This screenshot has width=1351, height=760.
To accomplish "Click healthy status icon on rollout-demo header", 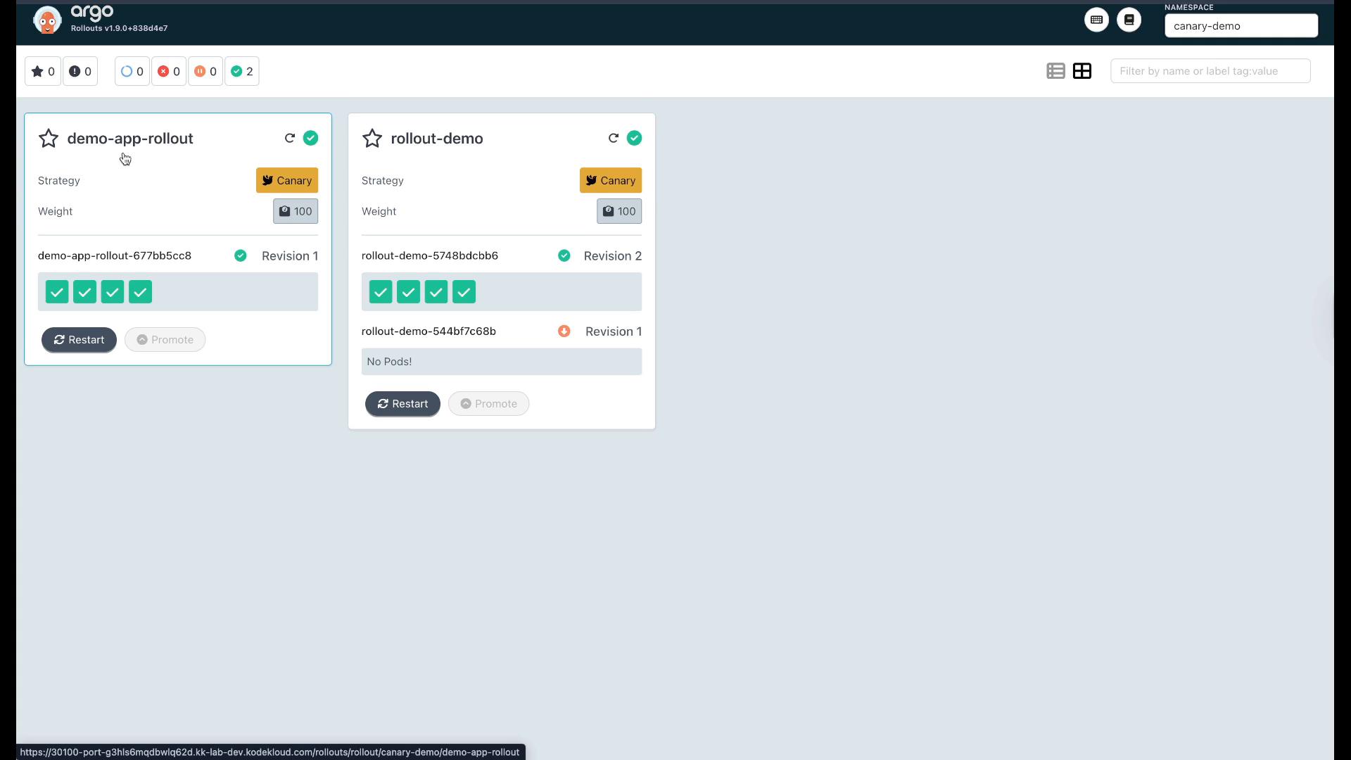I will (634, 138).
